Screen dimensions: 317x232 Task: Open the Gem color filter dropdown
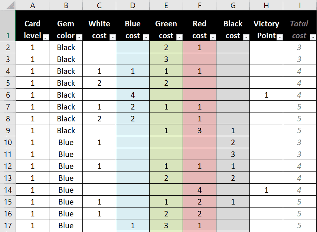point(79,37)
